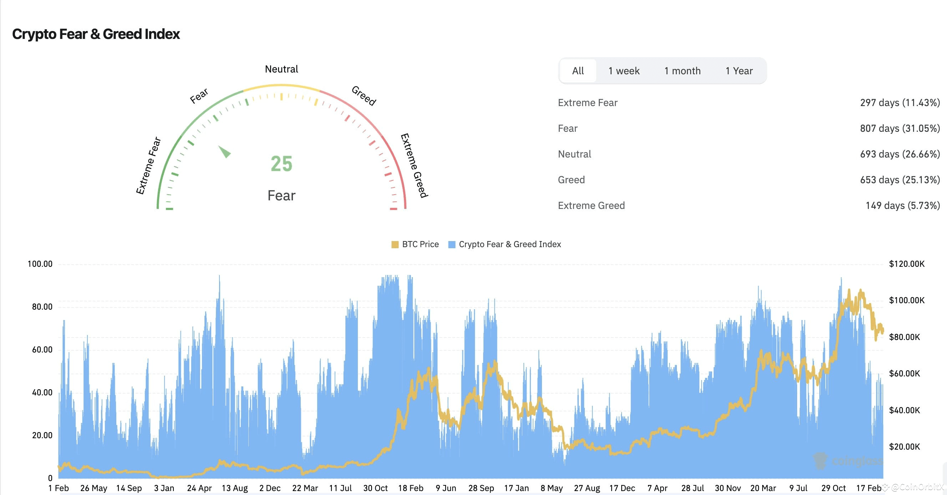Screen dimensions: 947x495
Task: Click the 2 Dec date axis label
Action: pos(270,488)
